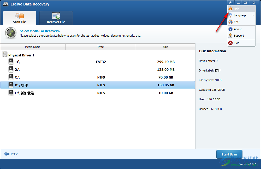Click the Drive Label: 软件 text
261x169 pixels.
coord(210,70)
